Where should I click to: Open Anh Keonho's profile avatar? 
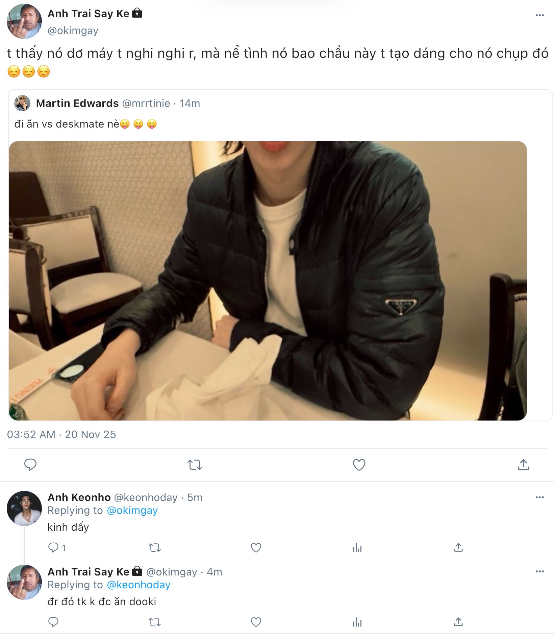(24, 508)
